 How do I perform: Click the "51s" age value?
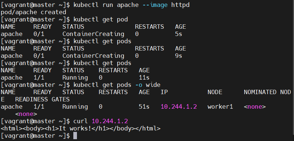tap(144, 106)
